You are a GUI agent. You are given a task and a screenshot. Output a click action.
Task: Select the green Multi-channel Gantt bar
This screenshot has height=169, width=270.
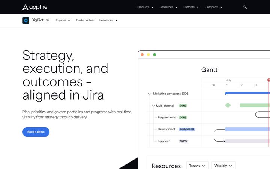255,106
